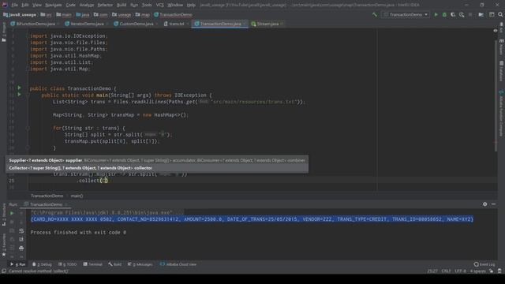This screenshot has width=505, height=284.
Task: Open the Terminal tool window tab
Action: point(93,264)
